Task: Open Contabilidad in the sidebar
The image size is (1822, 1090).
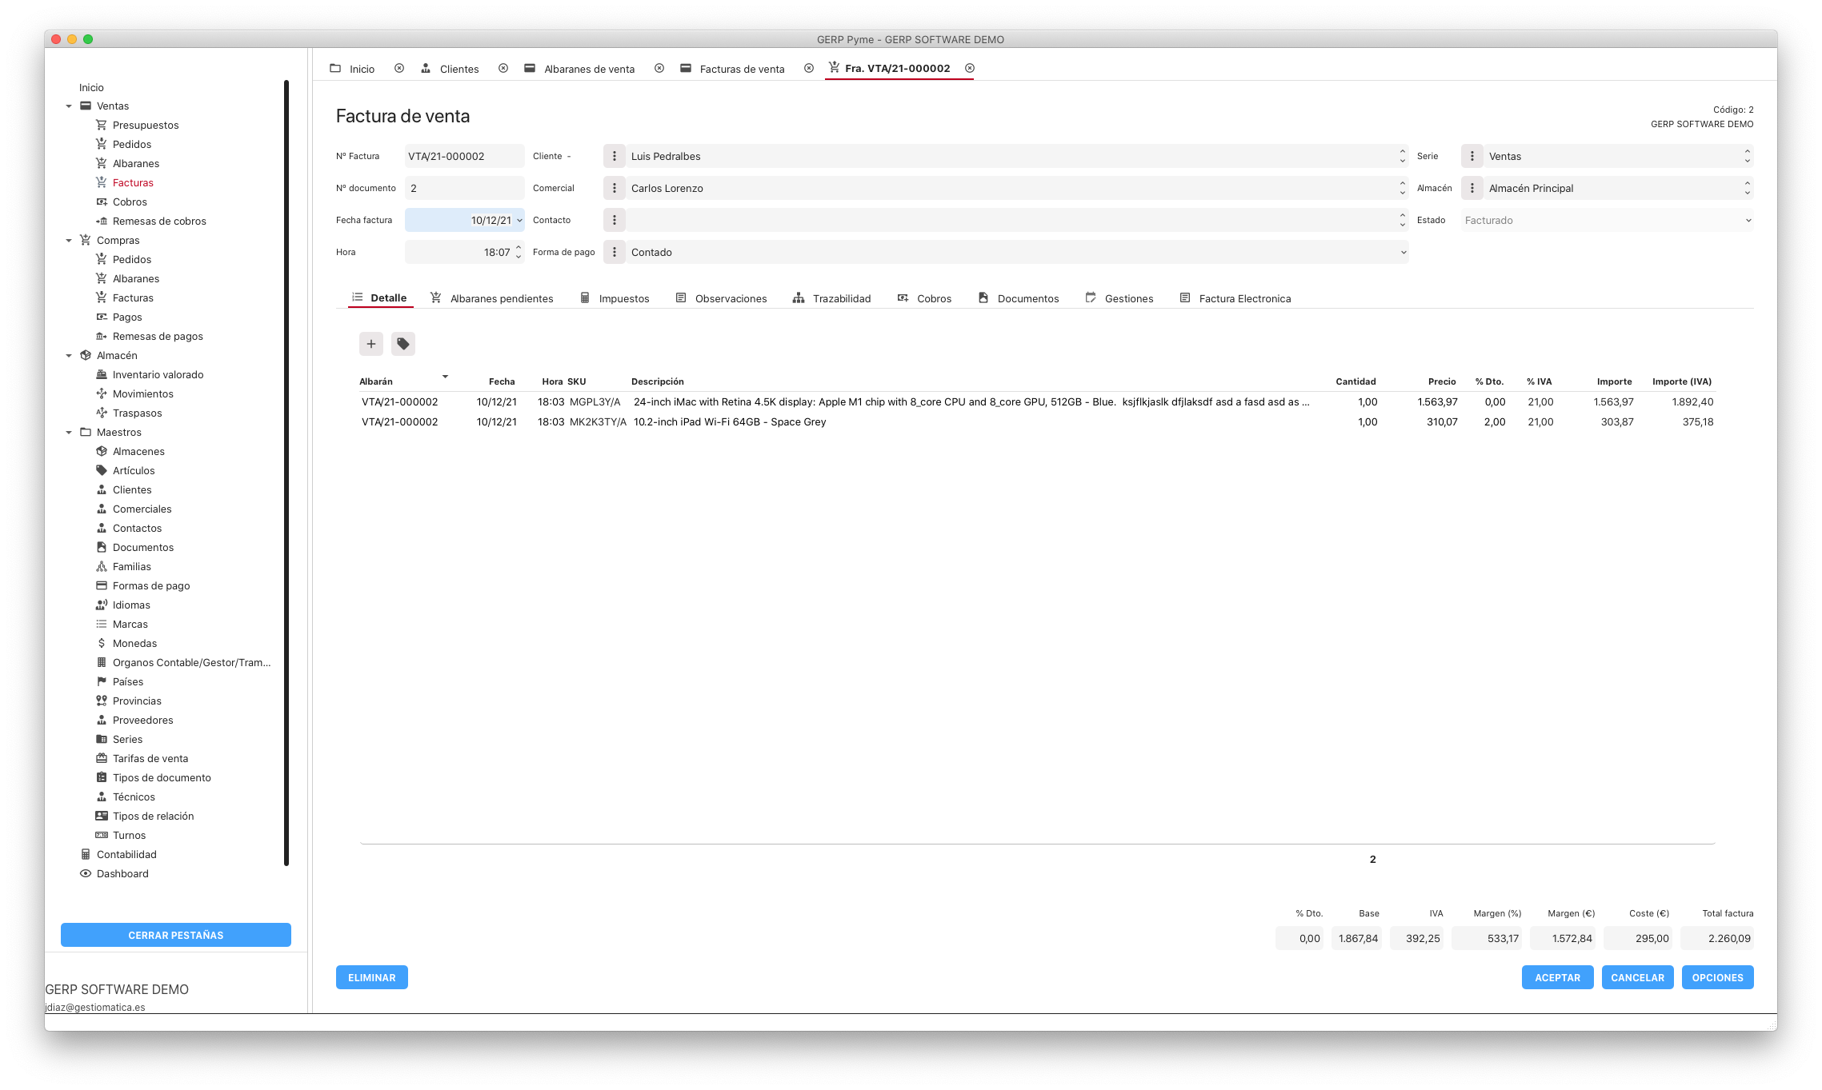Action: [x=126, y=854]
